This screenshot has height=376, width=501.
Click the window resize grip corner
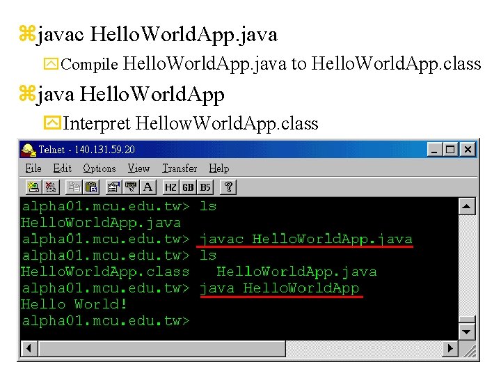click(468, 350)
